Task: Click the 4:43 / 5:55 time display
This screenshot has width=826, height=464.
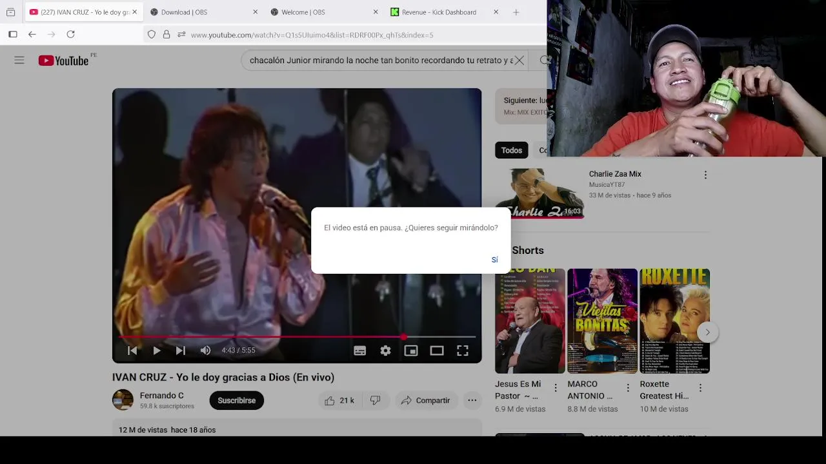Action: point(238,351)
